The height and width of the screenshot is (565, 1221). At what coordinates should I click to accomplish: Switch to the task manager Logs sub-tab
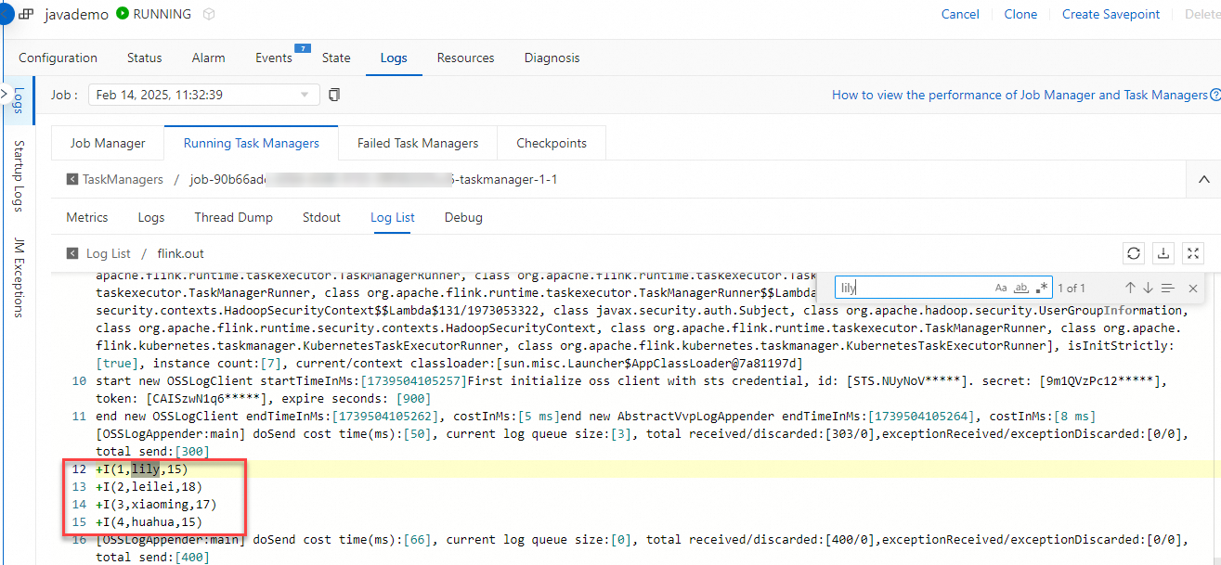(151, 217)
